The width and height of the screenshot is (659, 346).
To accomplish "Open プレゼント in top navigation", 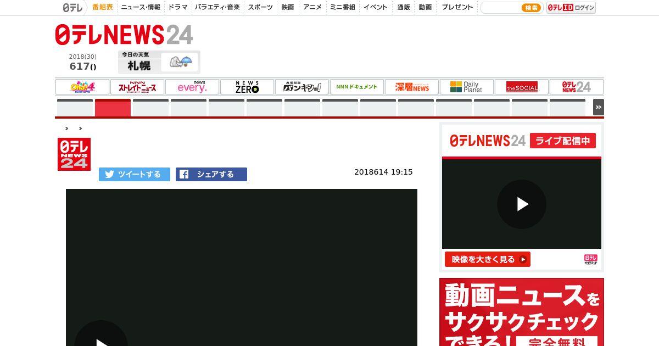I will (x=457, y=7).
